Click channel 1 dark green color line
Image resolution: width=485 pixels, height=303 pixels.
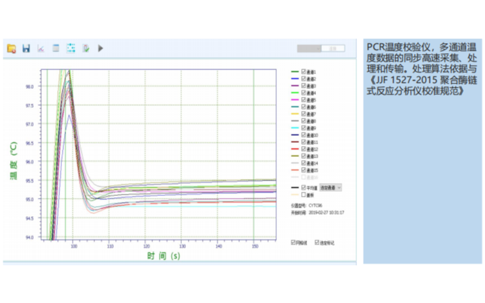295,72
